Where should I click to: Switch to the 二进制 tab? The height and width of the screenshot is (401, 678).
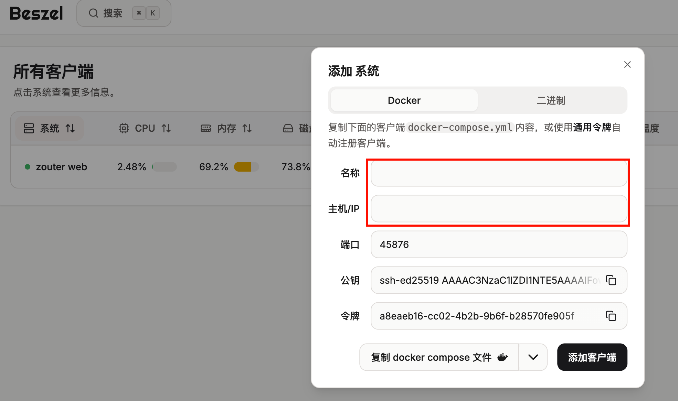point(551,100)
